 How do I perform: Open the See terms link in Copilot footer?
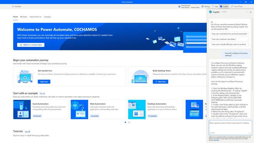click(216, 140)
